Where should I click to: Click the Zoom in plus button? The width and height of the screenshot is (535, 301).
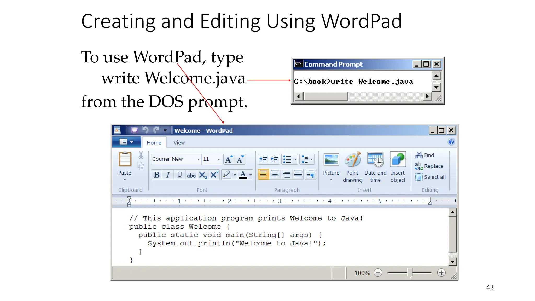pyautogui.click(x=441, y=273)
